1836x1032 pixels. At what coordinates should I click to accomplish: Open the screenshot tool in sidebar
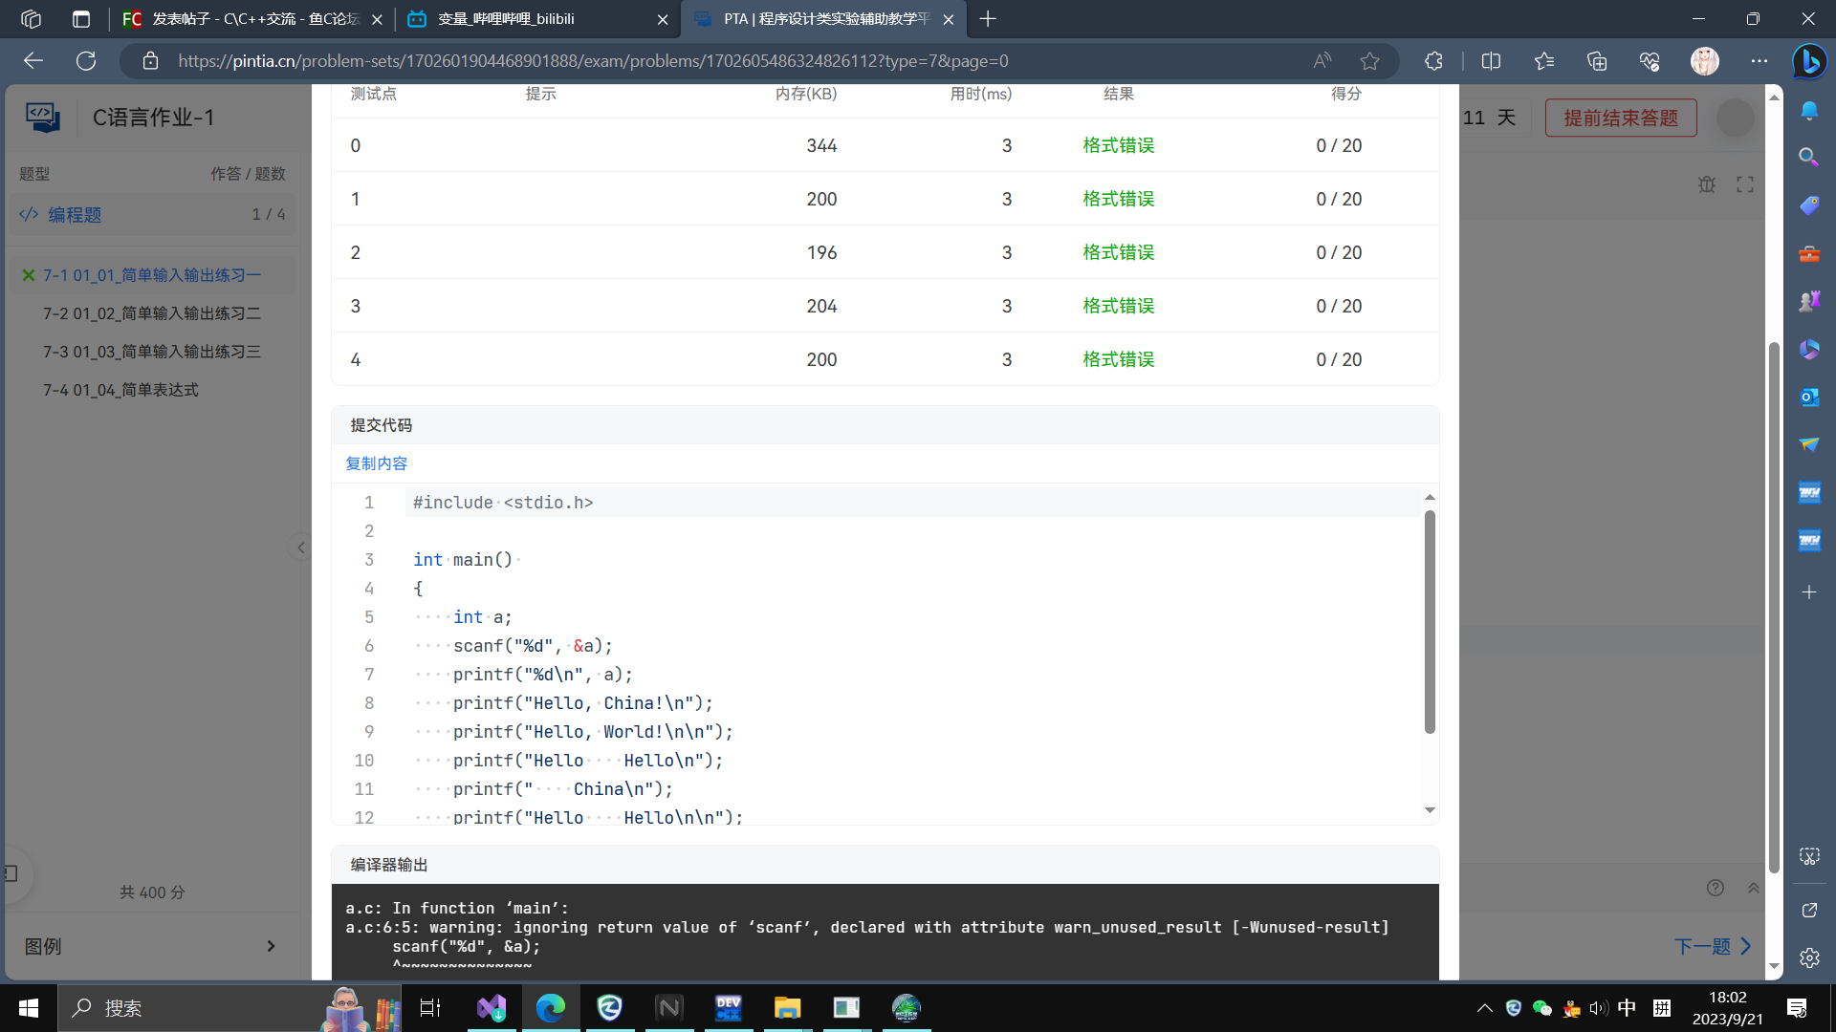(1809, 856)
